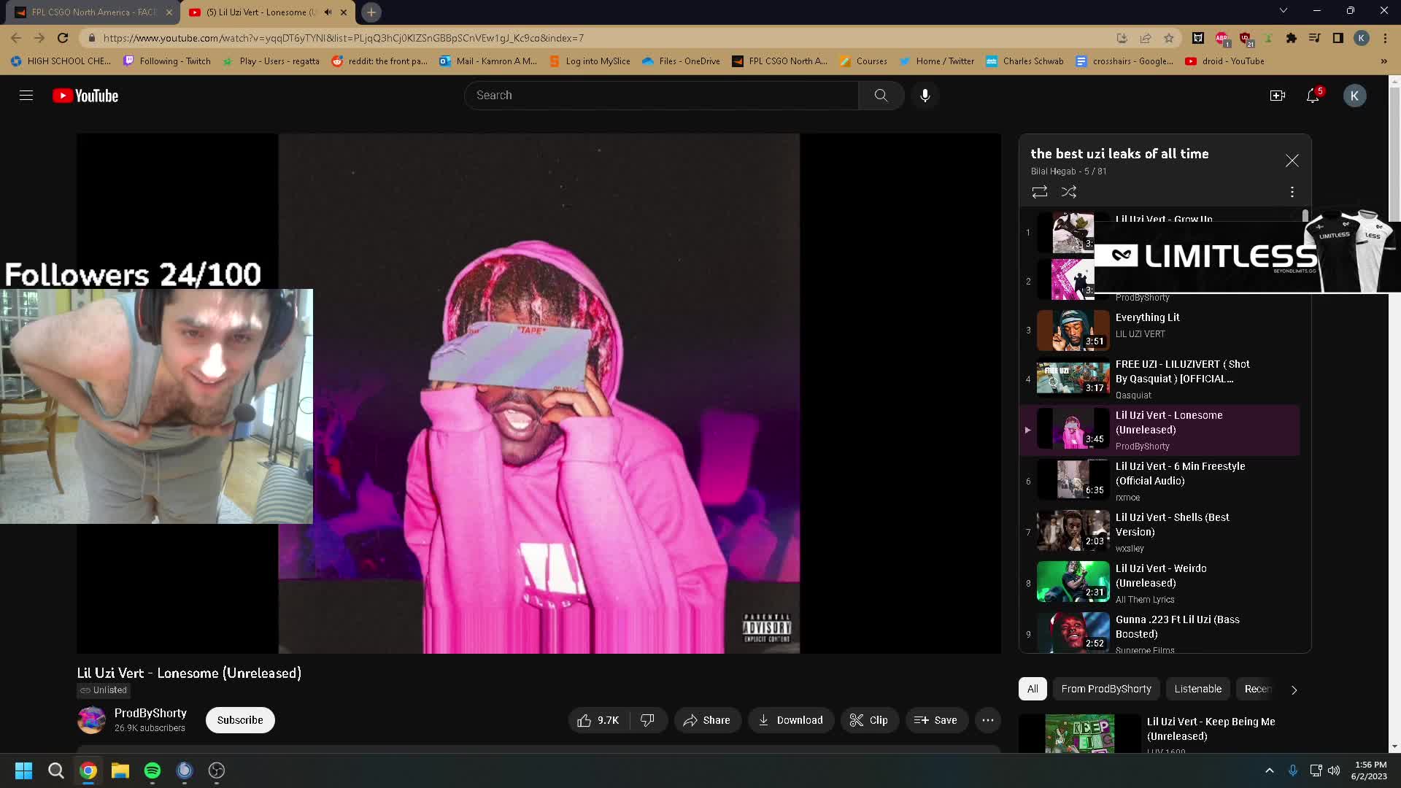Open Keep Being Me (Unreleased) suggestion
This screenshot has width=1401, height=788.
pos(1211,728)
